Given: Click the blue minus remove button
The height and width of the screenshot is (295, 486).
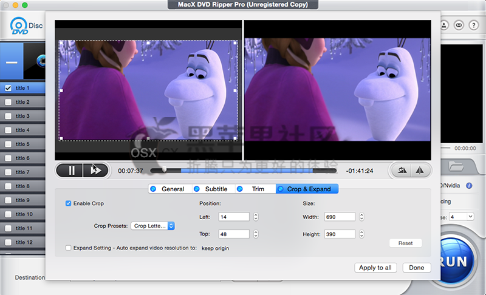Looking at the screenshot, I should click(x=12, y=61).
